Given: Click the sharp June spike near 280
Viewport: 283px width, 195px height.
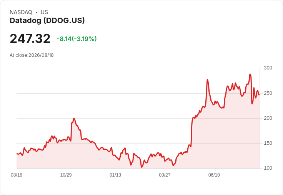Looking at the screenshot, I should (x=207, y=79).
